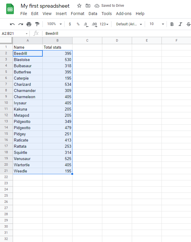Viewport: 191px width, 242px height.
Task: Expand the font size 10 dropdown
Action: click(157, 24)
